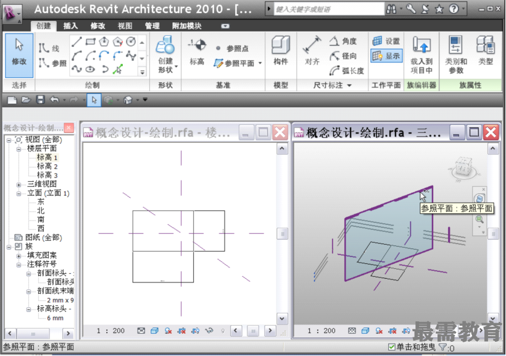The width and height of the screenshot is (506, 356).
Task: Open Category and Parameters (类别和参数)
Action: [x=456, y=54]
